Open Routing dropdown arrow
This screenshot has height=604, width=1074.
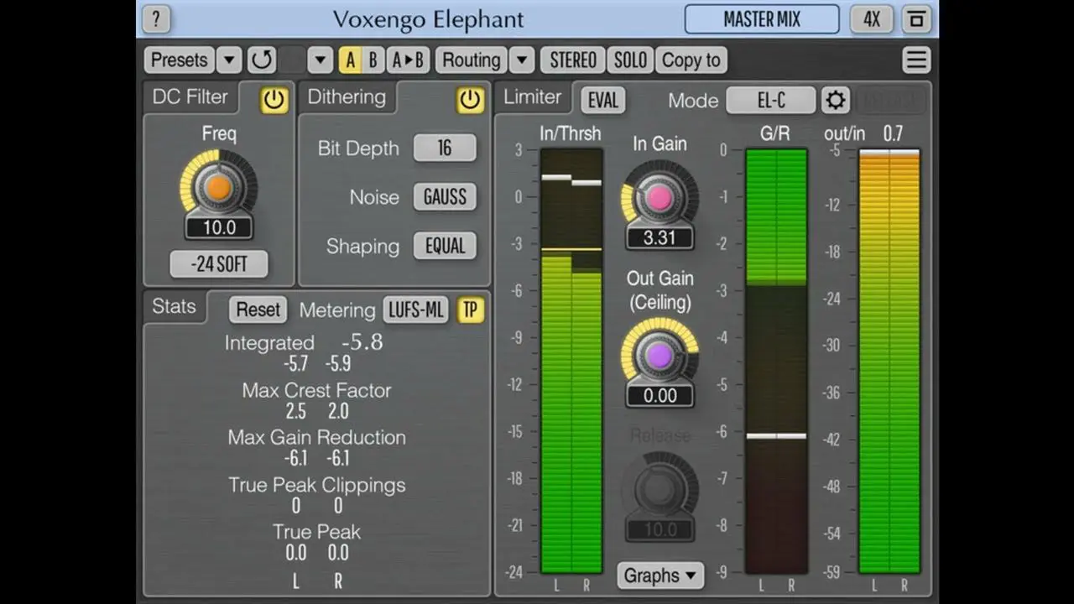pyautogui.click(x=522, y=60)
